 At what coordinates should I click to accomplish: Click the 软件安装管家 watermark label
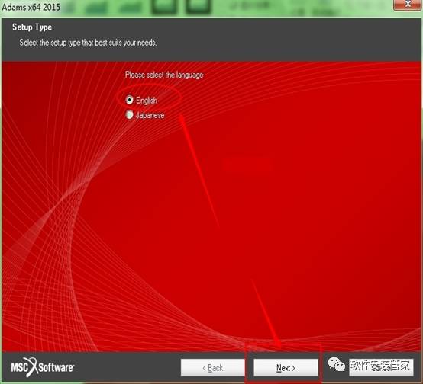pos(381,366)
